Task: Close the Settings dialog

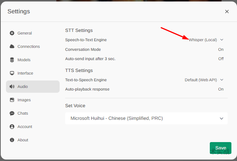Action: (227, 11)
